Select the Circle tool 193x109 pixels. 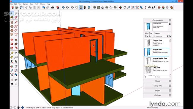[x=12, y=27]
